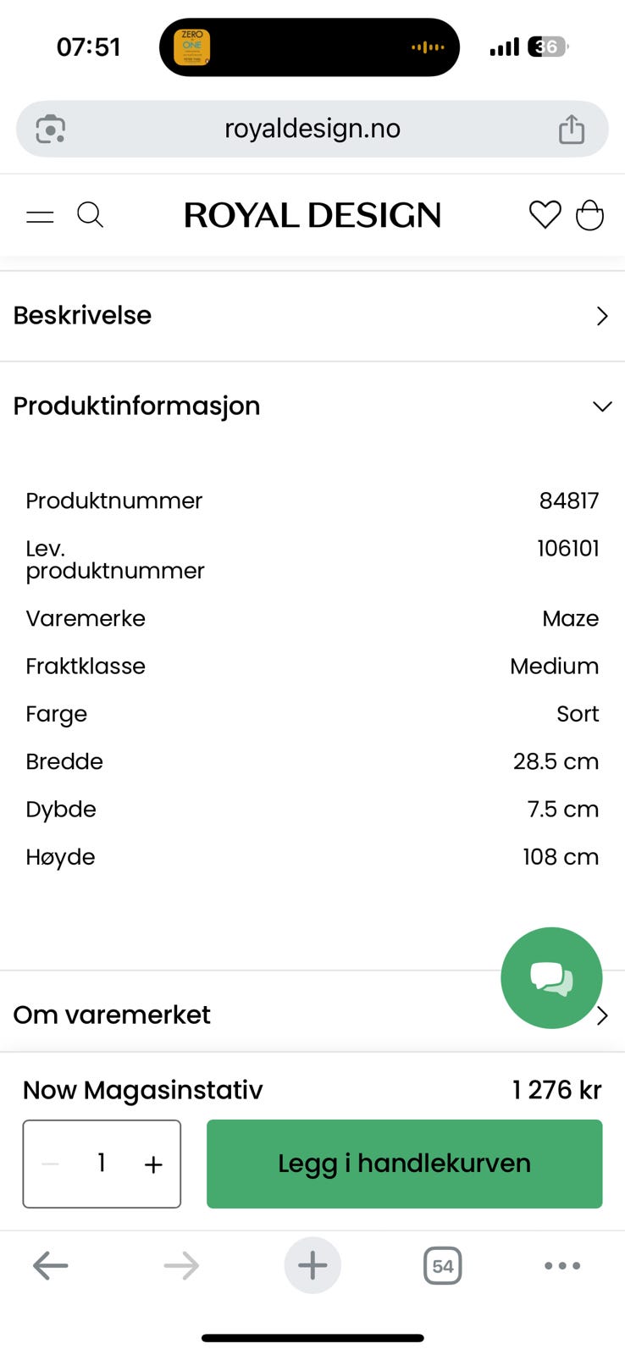Tap the search magnifier icon
The image size is (625, 1355).
coord(90,215)
